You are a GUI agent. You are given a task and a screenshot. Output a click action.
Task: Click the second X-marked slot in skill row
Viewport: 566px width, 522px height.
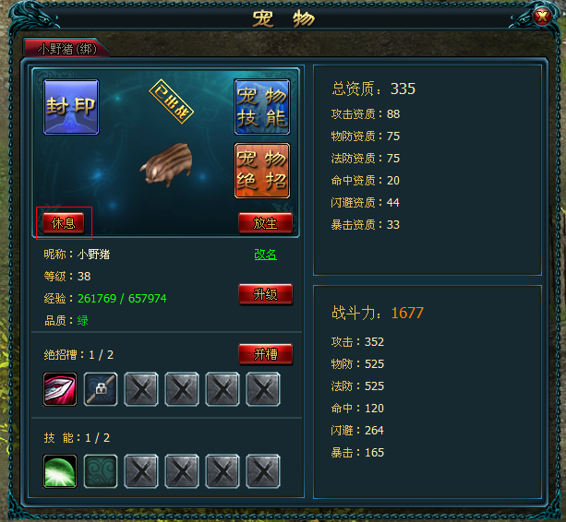click(x=182, y=471)
